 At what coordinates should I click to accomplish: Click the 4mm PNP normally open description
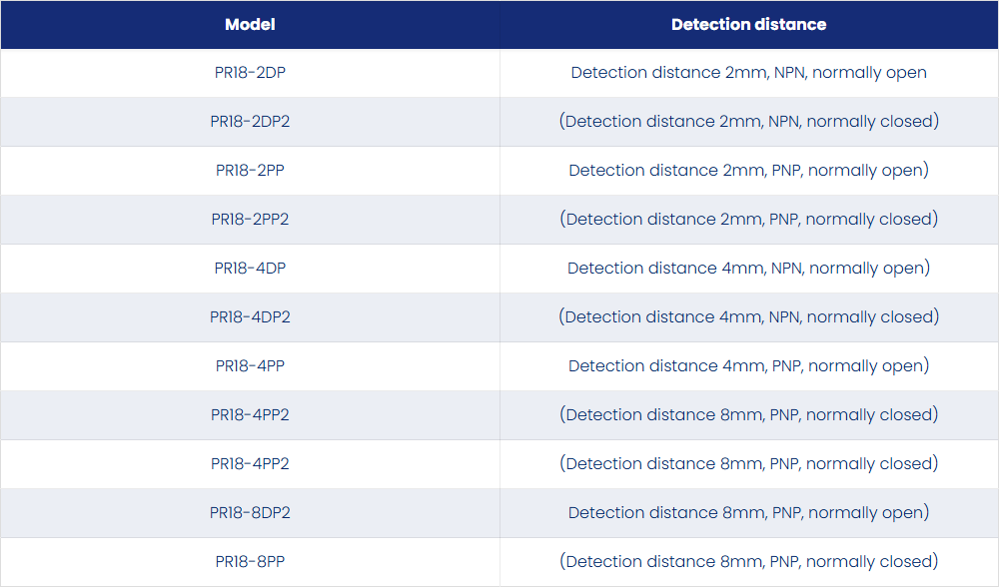pos(748,366)
